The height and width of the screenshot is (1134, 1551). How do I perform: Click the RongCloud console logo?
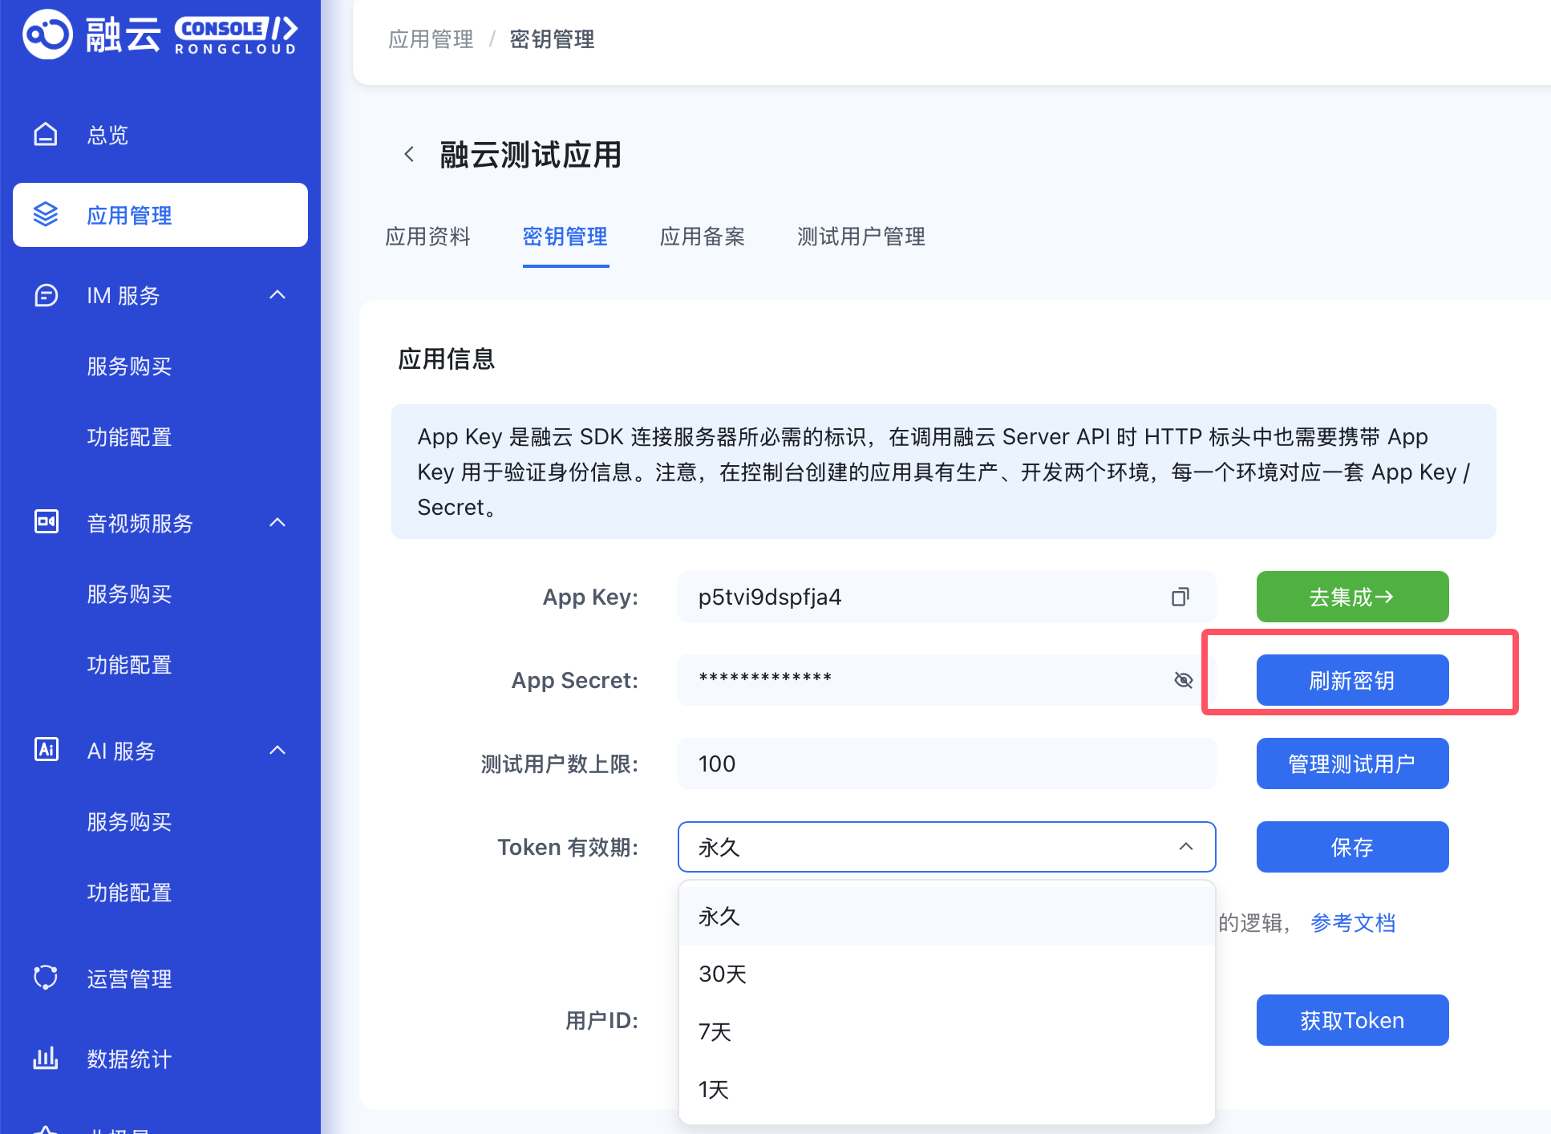[x=160, y=35]
